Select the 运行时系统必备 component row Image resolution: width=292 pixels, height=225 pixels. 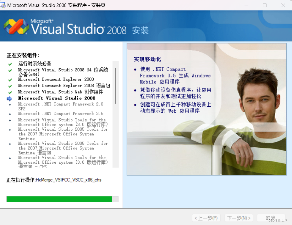click(35, 64)
